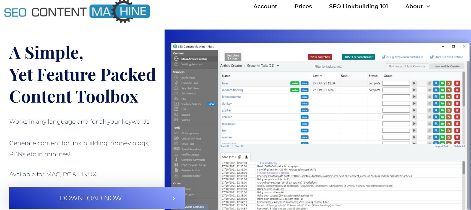
Task: Click the DOWNLOAD NOW button
Action: pyautogui.click(x=97, y=198)
